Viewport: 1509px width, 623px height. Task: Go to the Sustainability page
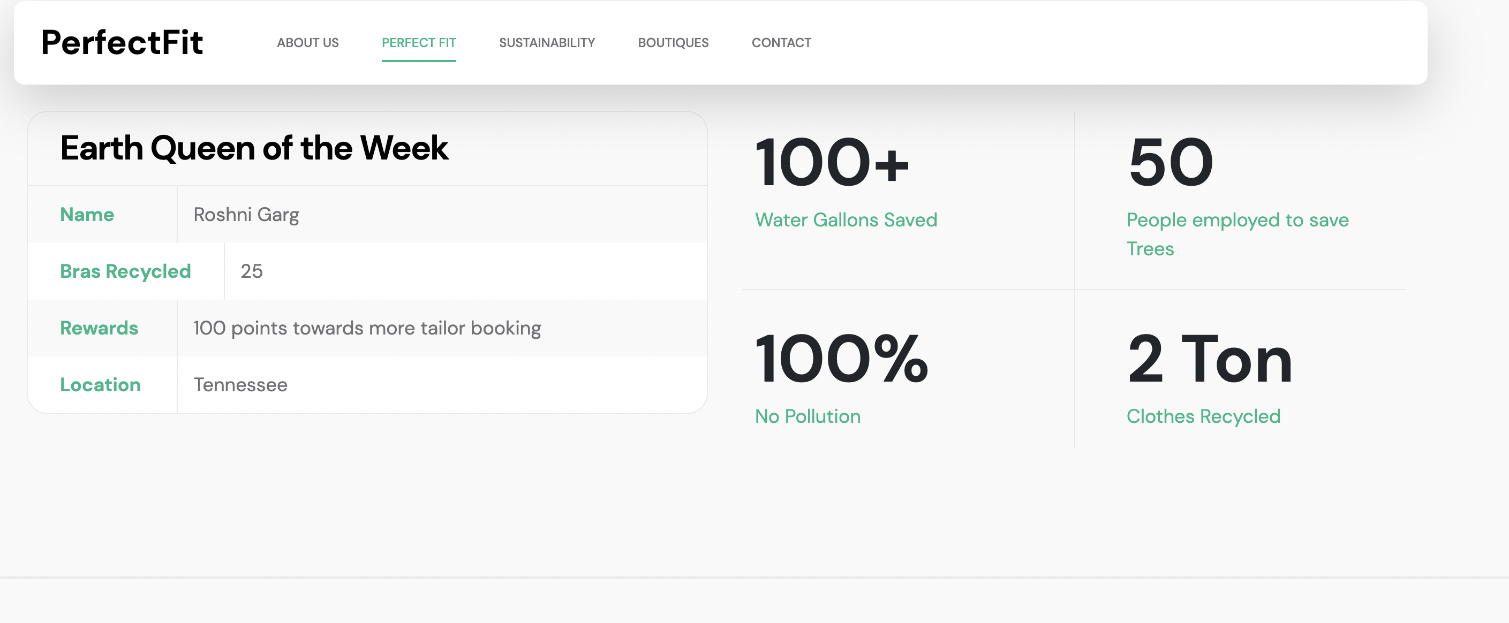pyautogui.click(x=547, y=43)
